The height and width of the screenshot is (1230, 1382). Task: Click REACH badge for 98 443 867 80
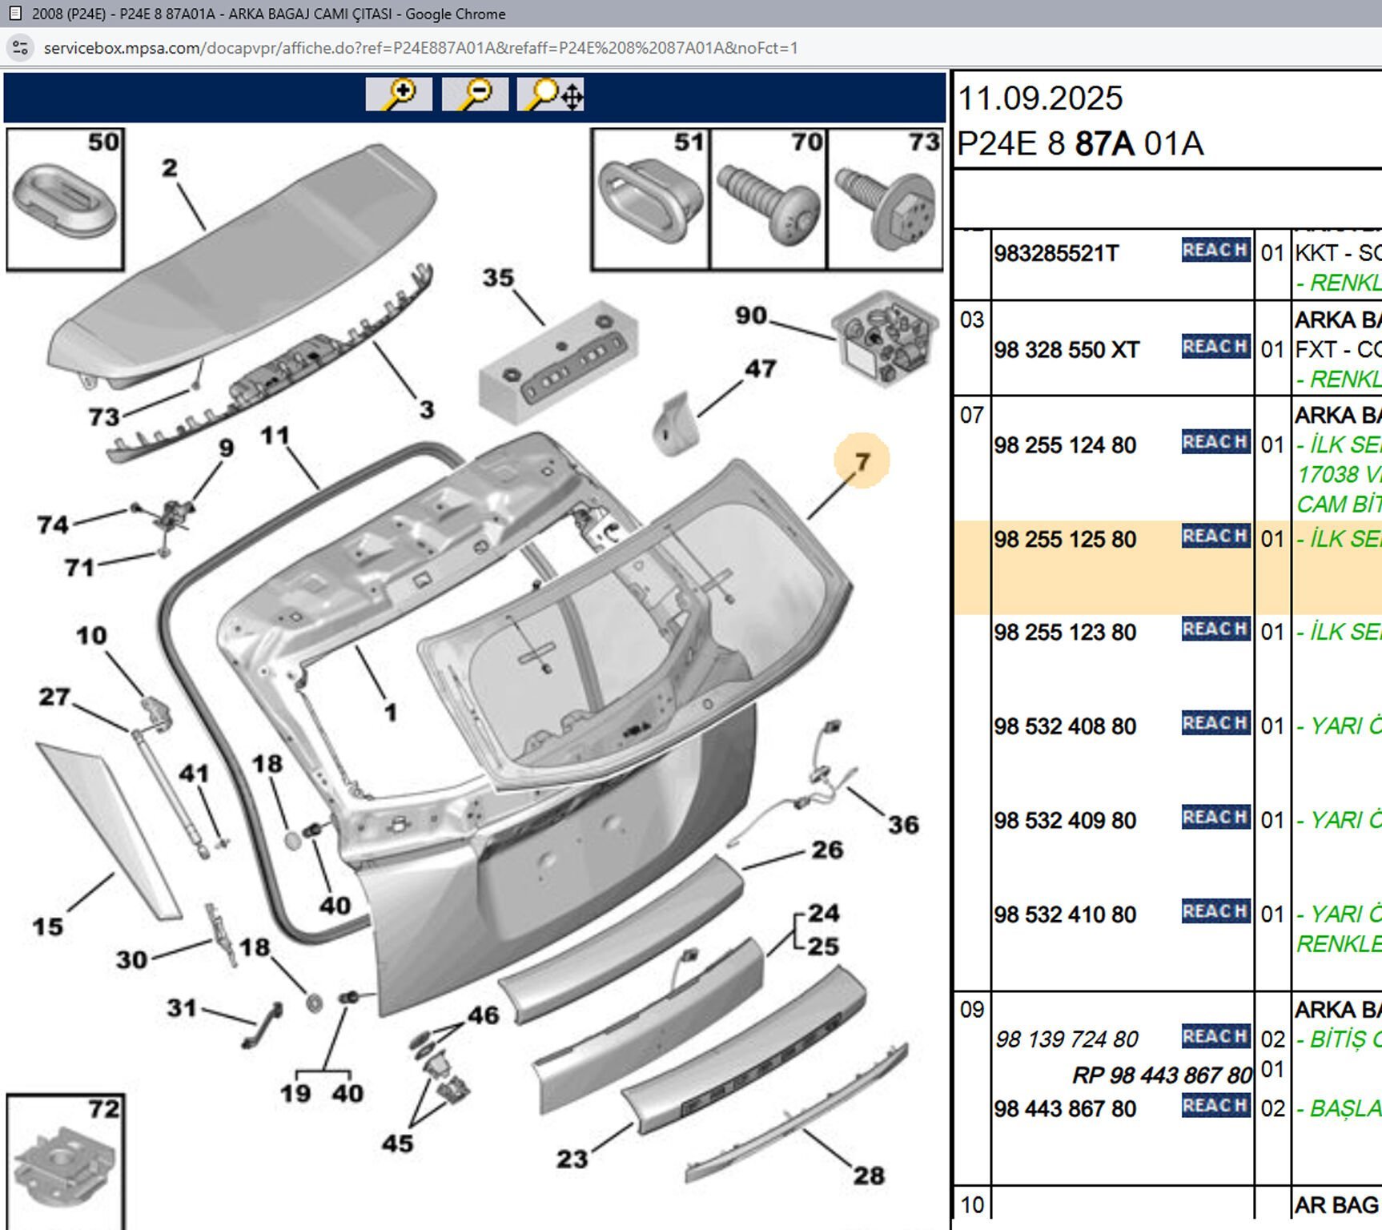1215,1106
